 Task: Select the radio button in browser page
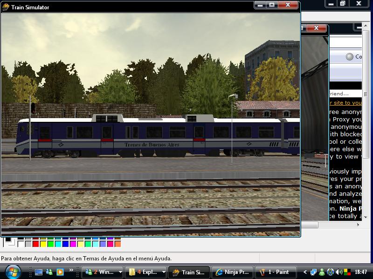[350, 57]
